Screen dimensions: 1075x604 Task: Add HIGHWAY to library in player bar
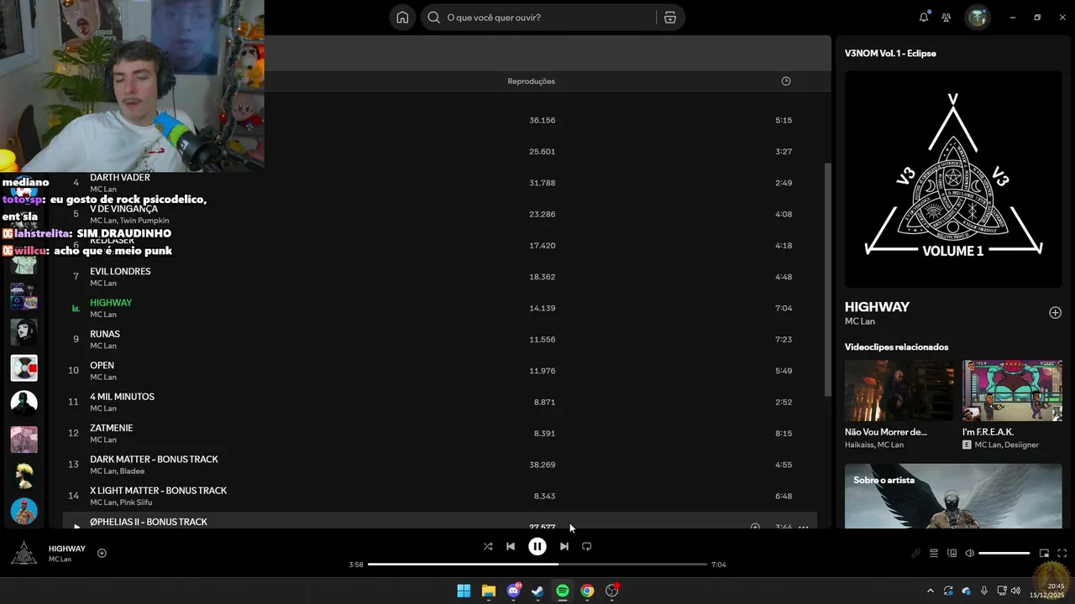pos(102,553)
